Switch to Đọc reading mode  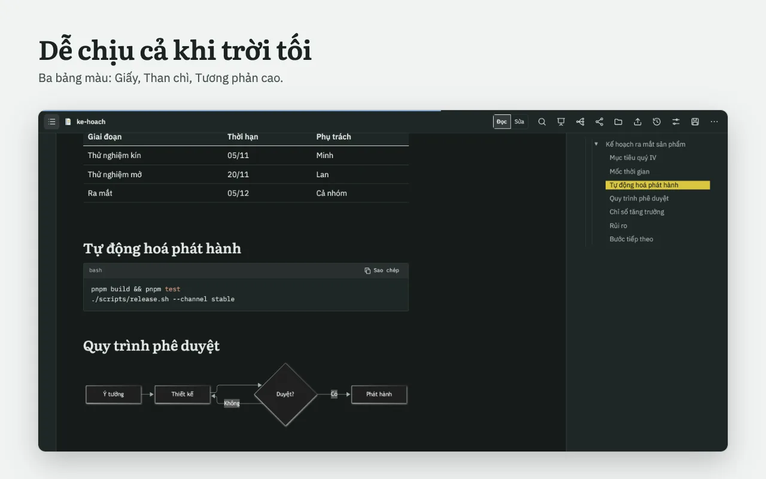501,122
